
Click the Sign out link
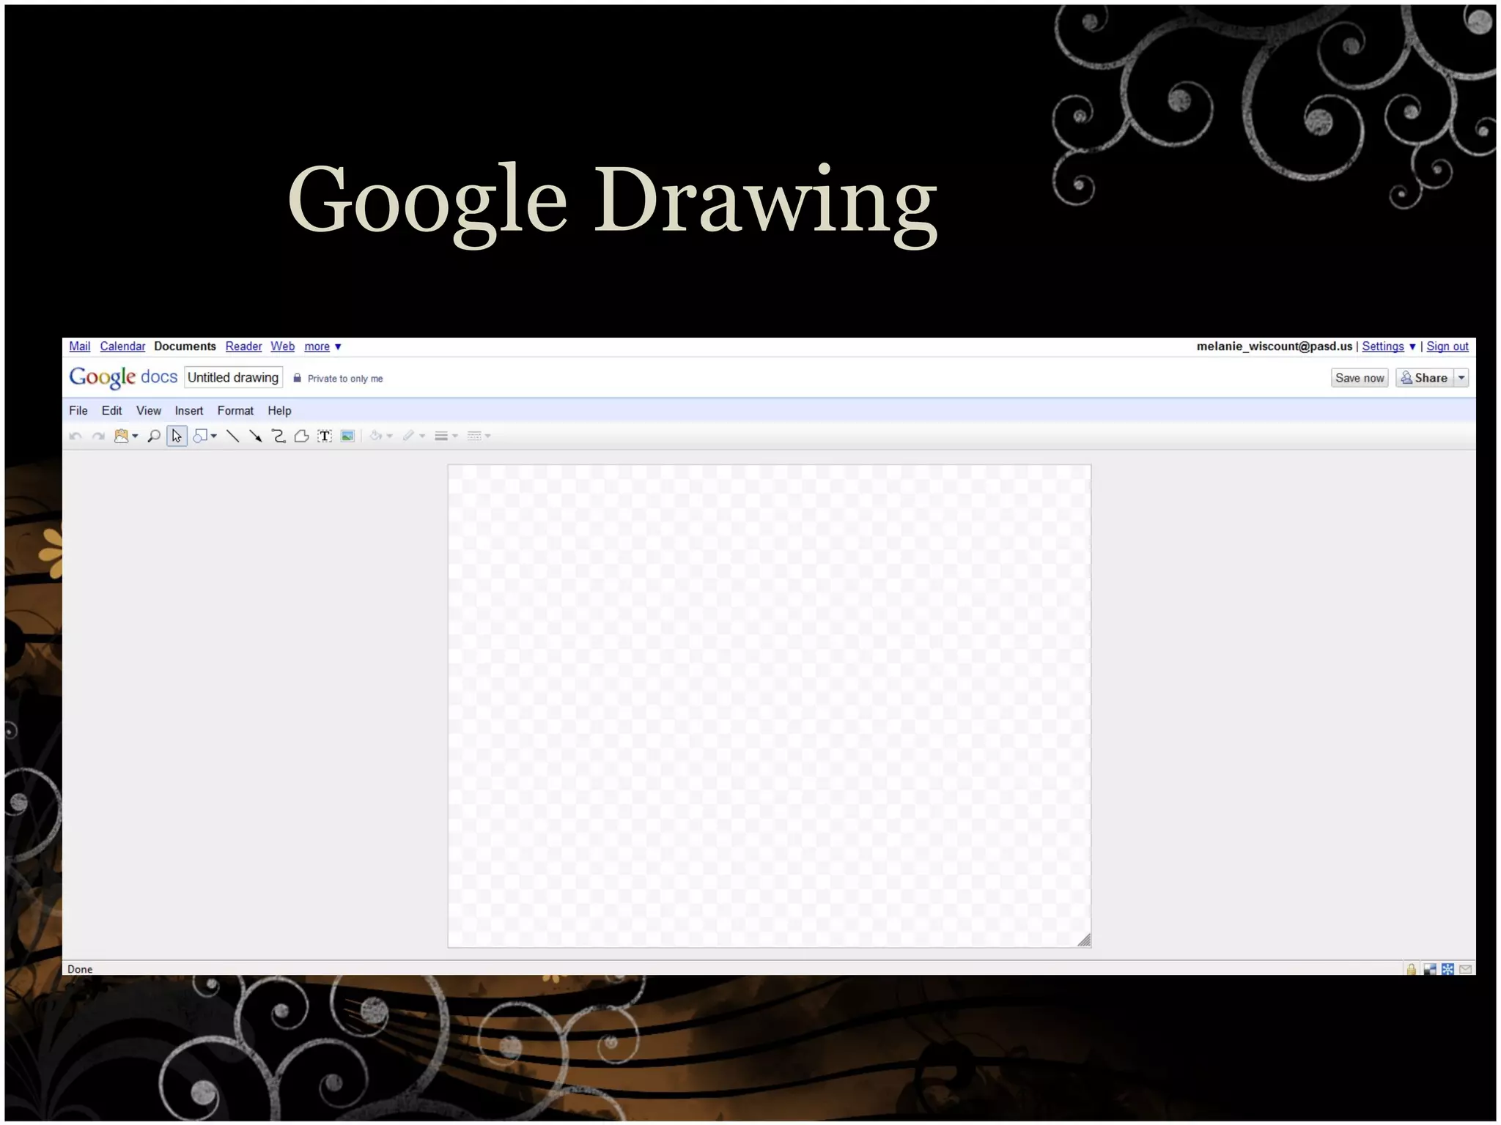[x=1447, y=346]
